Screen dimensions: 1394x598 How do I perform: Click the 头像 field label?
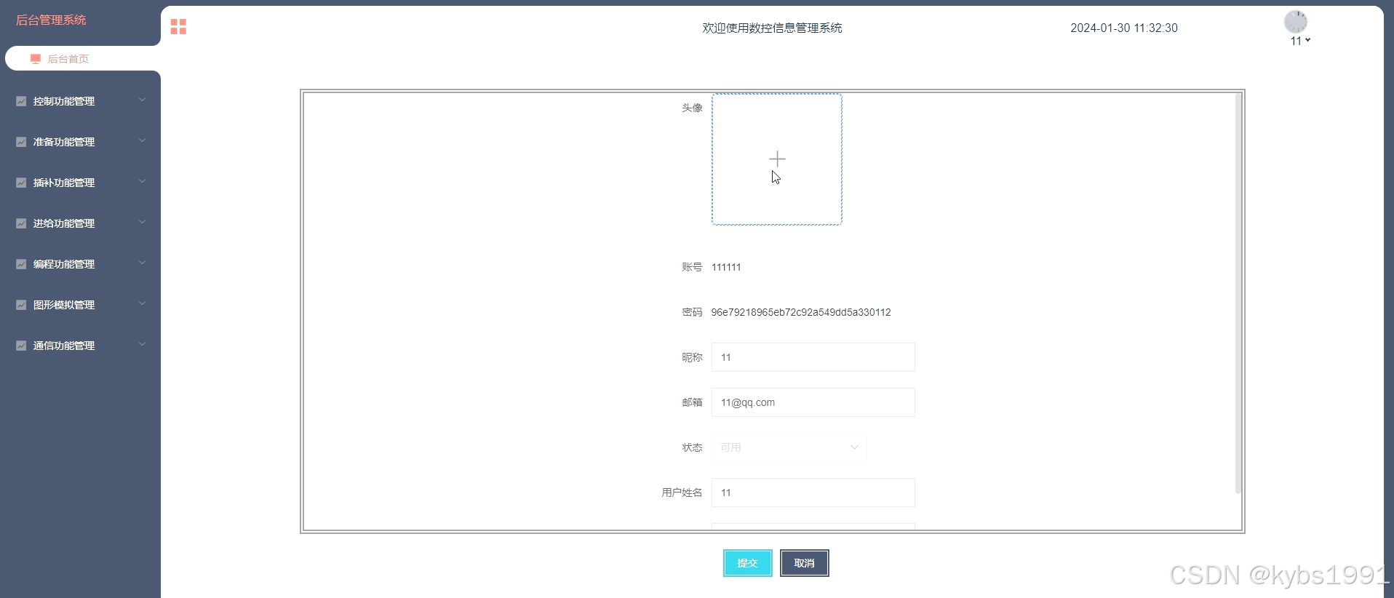point(692,108)
